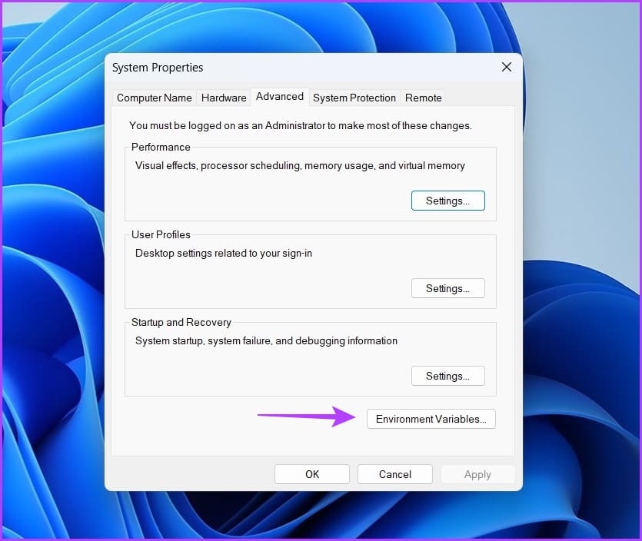Viewport: 642px width, 541px height.
Task: Click 'System startup, system failure' description
Action: [x=266, y=341]
